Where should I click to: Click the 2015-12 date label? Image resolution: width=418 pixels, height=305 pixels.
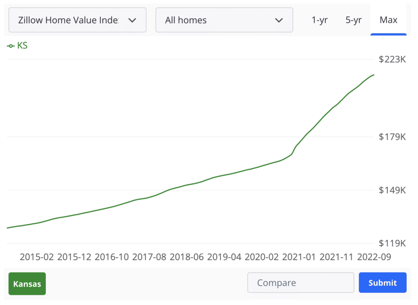click(x=74, y=257)
